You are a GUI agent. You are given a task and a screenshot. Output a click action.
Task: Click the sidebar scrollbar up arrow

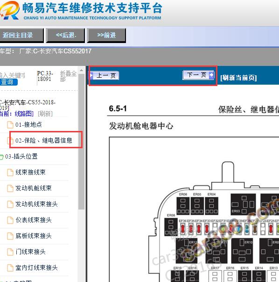tap(81, 70)
